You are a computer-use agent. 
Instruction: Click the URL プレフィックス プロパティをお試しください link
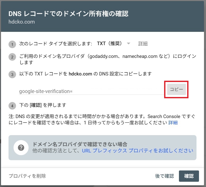point(138,151)
